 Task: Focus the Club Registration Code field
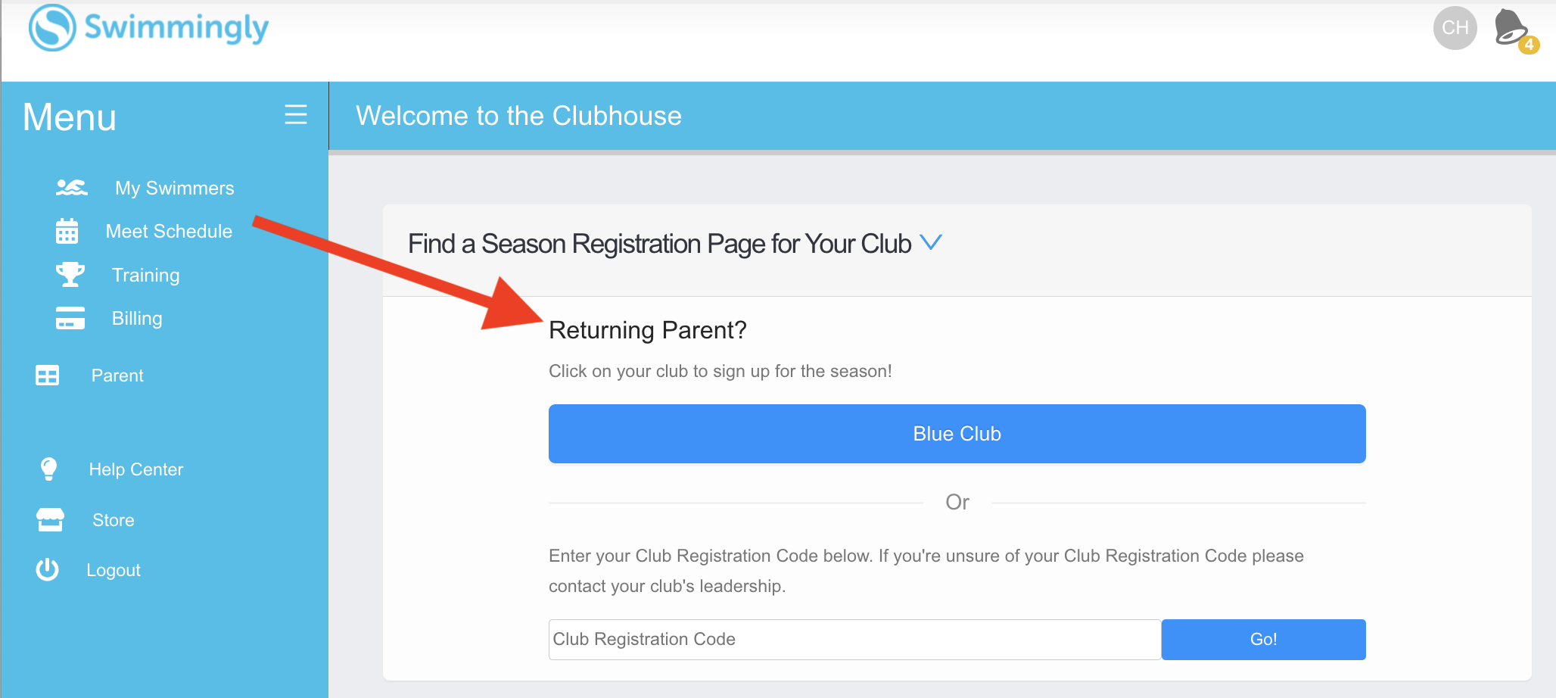854,639
